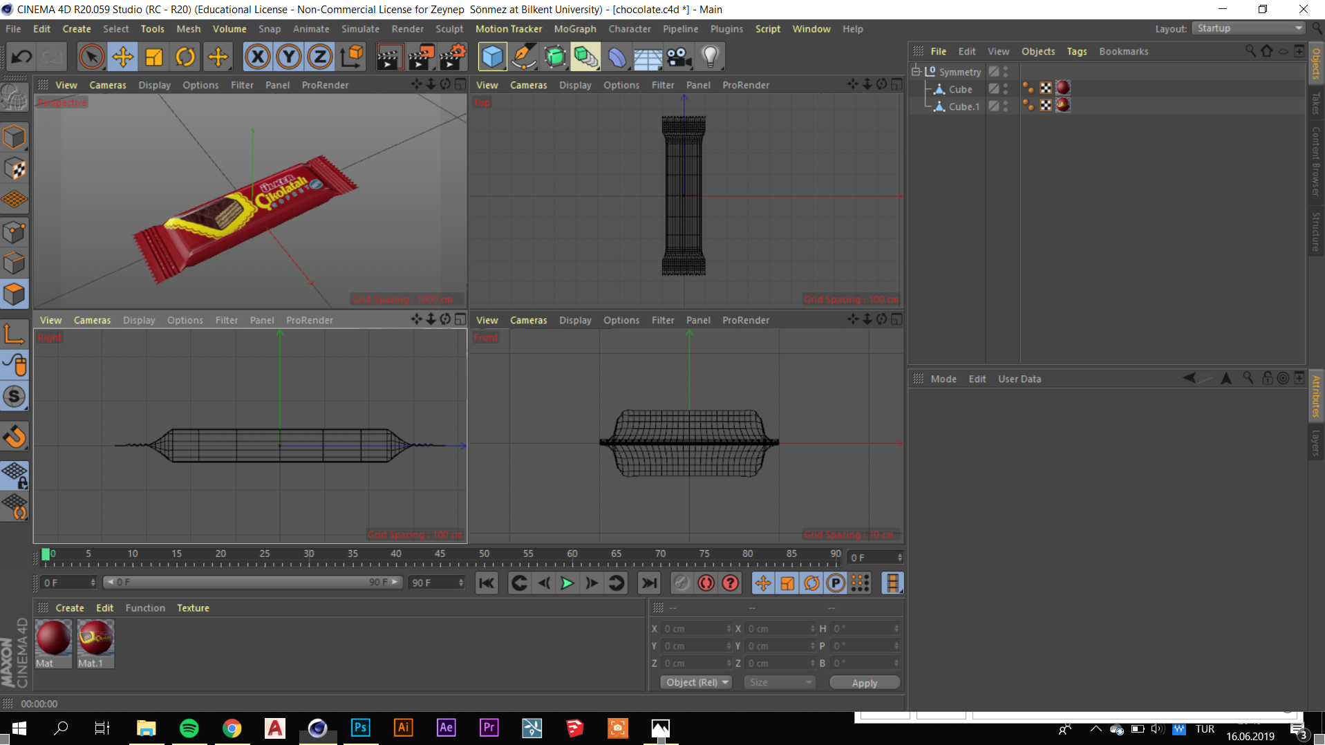Switch to Polygons mode in sidebar
This screenshot has width=1325, height=745.
14,294
